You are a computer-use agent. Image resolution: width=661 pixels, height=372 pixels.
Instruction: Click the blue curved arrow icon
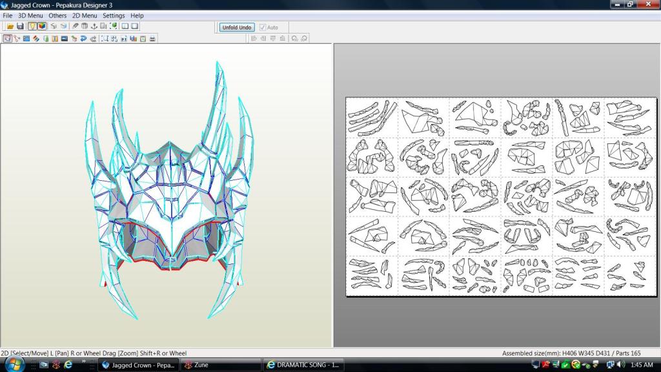pos(83,39)
